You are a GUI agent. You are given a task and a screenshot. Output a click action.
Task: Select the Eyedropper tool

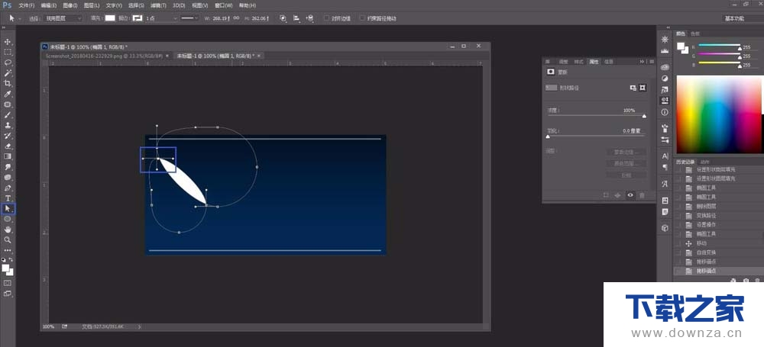(8, 94)
